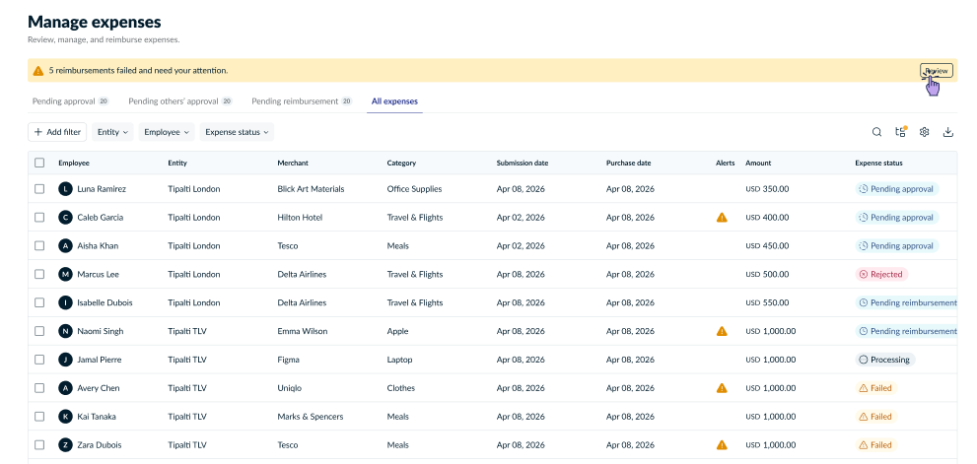Click Luna Ramirez's avatar icon
The width and height of the screenshot is (977, 464).
(x=65, y=189)
